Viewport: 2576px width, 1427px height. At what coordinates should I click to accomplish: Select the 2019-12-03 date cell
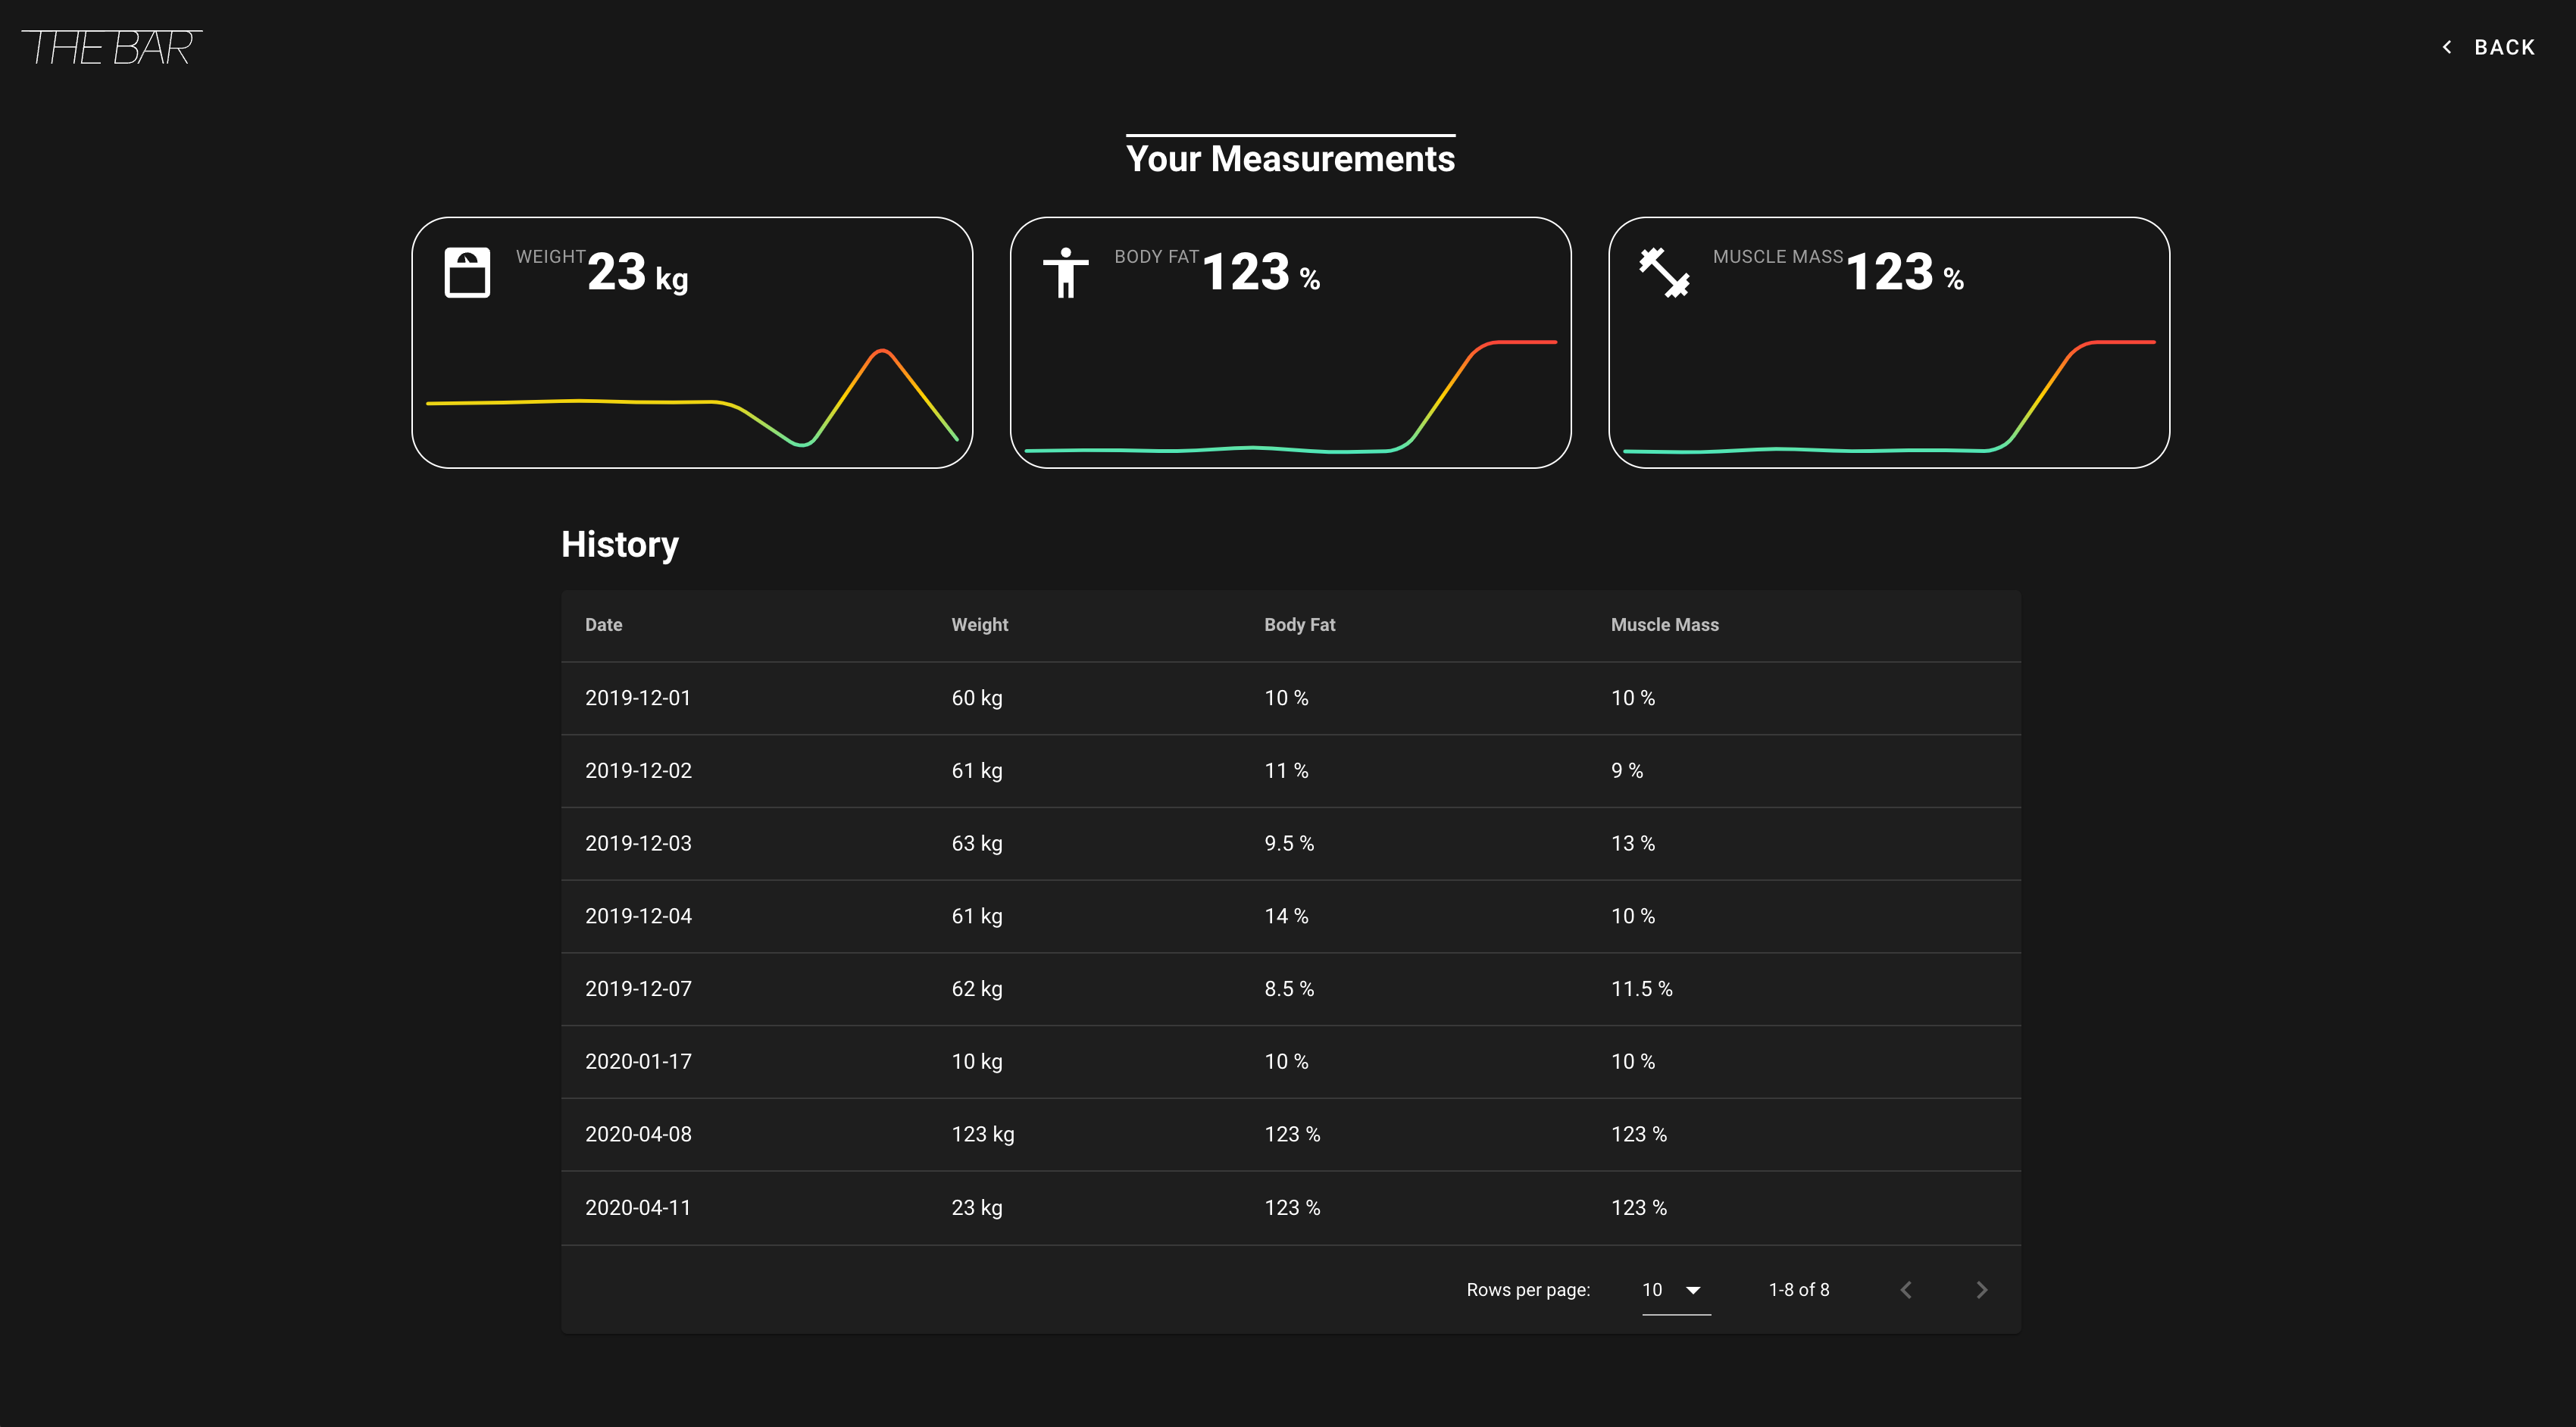(638, 844)
